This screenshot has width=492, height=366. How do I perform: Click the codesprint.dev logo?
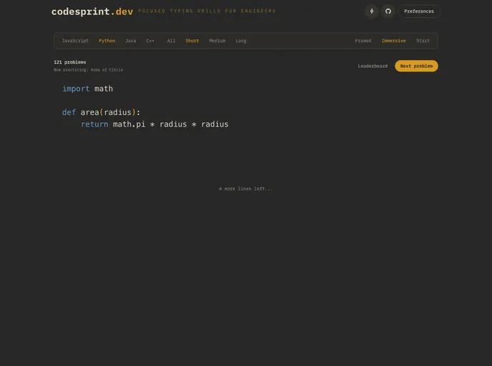coord(92,11)
